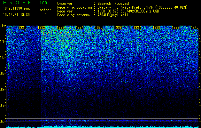Click the 1931 time marker label
This screenshot has width=201, height=128.
click(22, 28)
